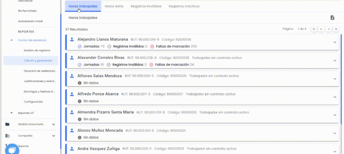The height and width of the screenshot is (154, 344).
Task: Expand Andre Vasquez Zuñiga row details
Action: pos(335,151)
